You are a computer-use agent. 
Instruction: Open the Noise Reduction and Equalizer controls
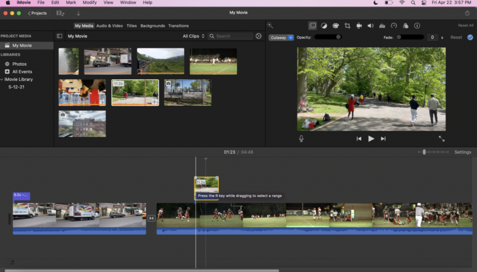[382, 26]
